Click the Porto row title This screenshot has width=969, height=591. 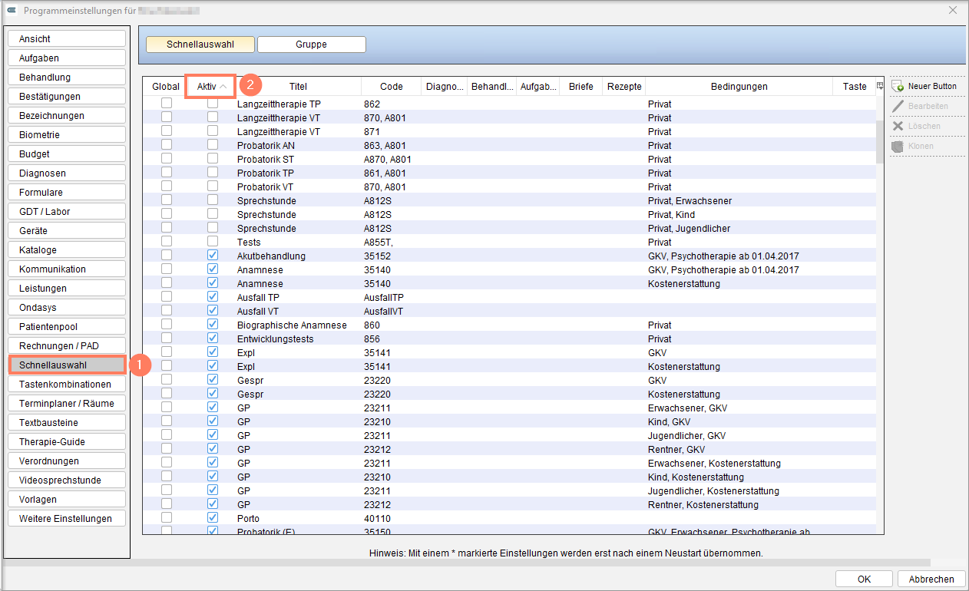[249, 519]
